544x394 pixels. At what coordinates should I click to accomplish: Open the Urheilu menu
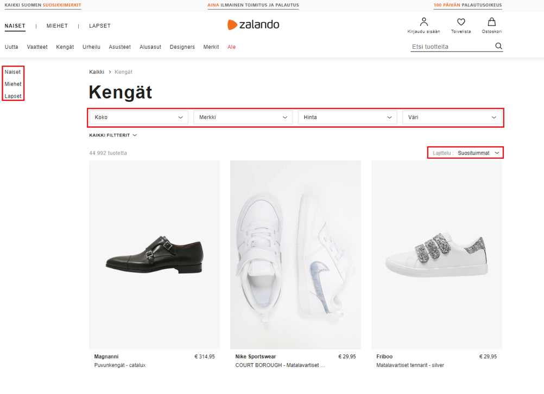tap(91, 47)
